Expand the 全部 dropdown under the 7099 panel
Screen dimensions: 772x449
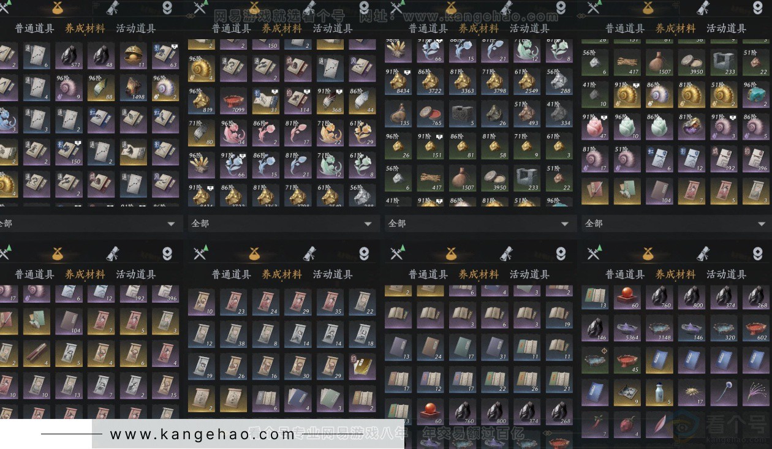282,224
